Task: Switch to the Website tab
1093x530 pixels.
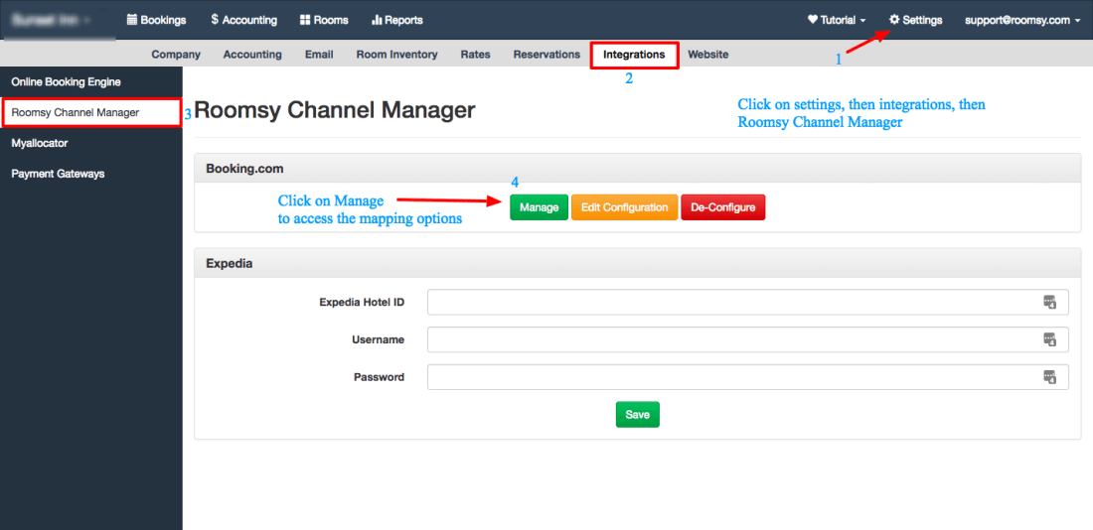Action: [708, 55]
